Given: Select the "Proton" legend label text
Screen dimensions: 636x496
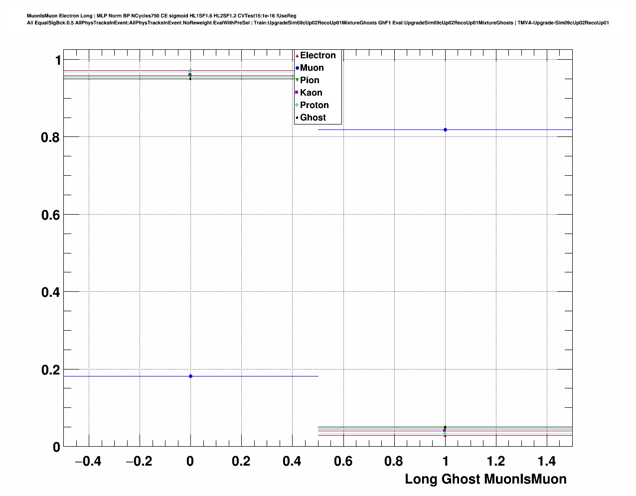Looking at the screenshot, I should 314,105.
